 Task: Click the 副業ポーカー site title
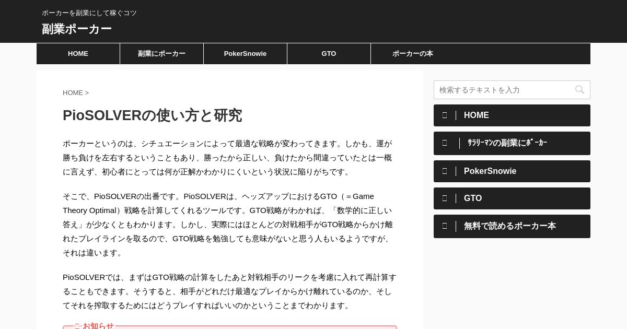(77, 29)
